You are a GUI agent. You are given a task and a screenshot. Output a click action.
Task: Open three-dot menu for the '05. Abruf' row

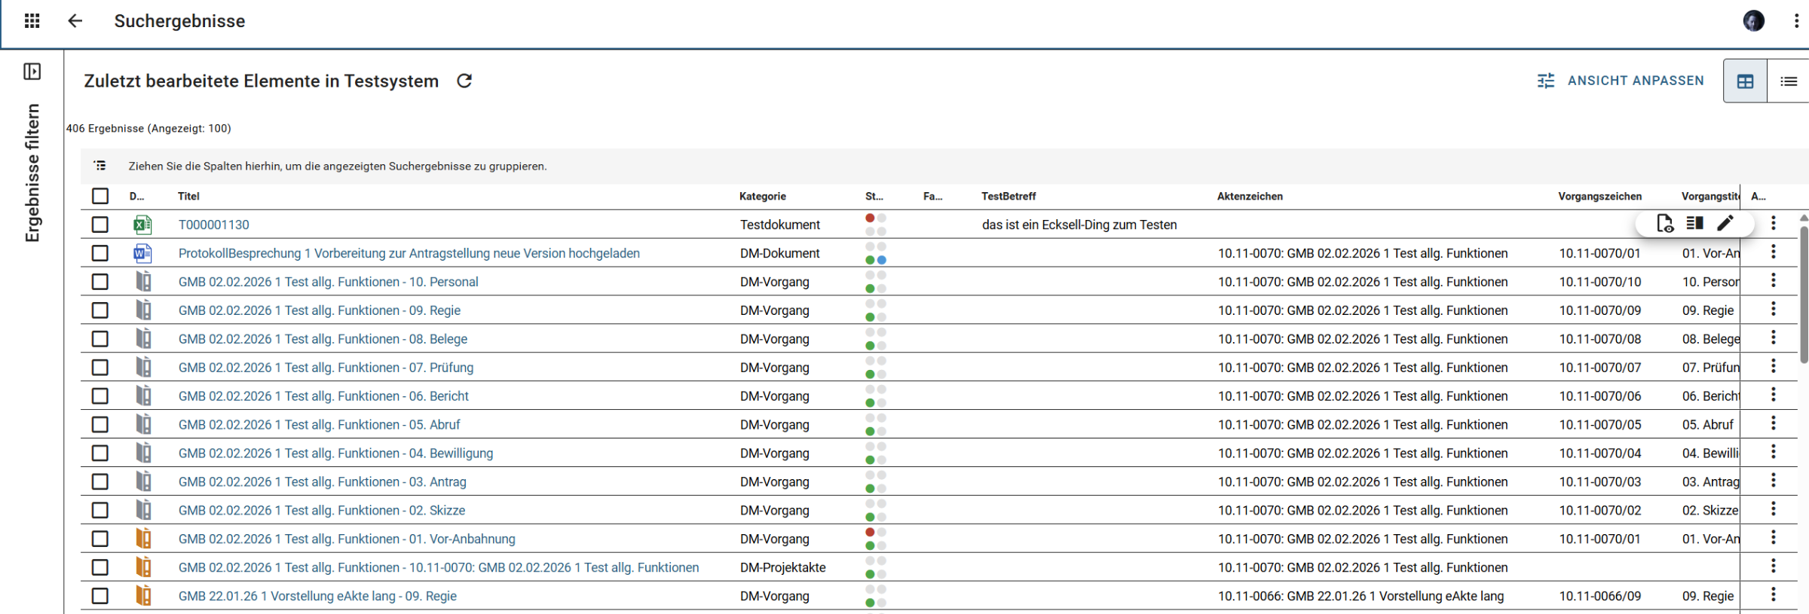coord(1773,424)
